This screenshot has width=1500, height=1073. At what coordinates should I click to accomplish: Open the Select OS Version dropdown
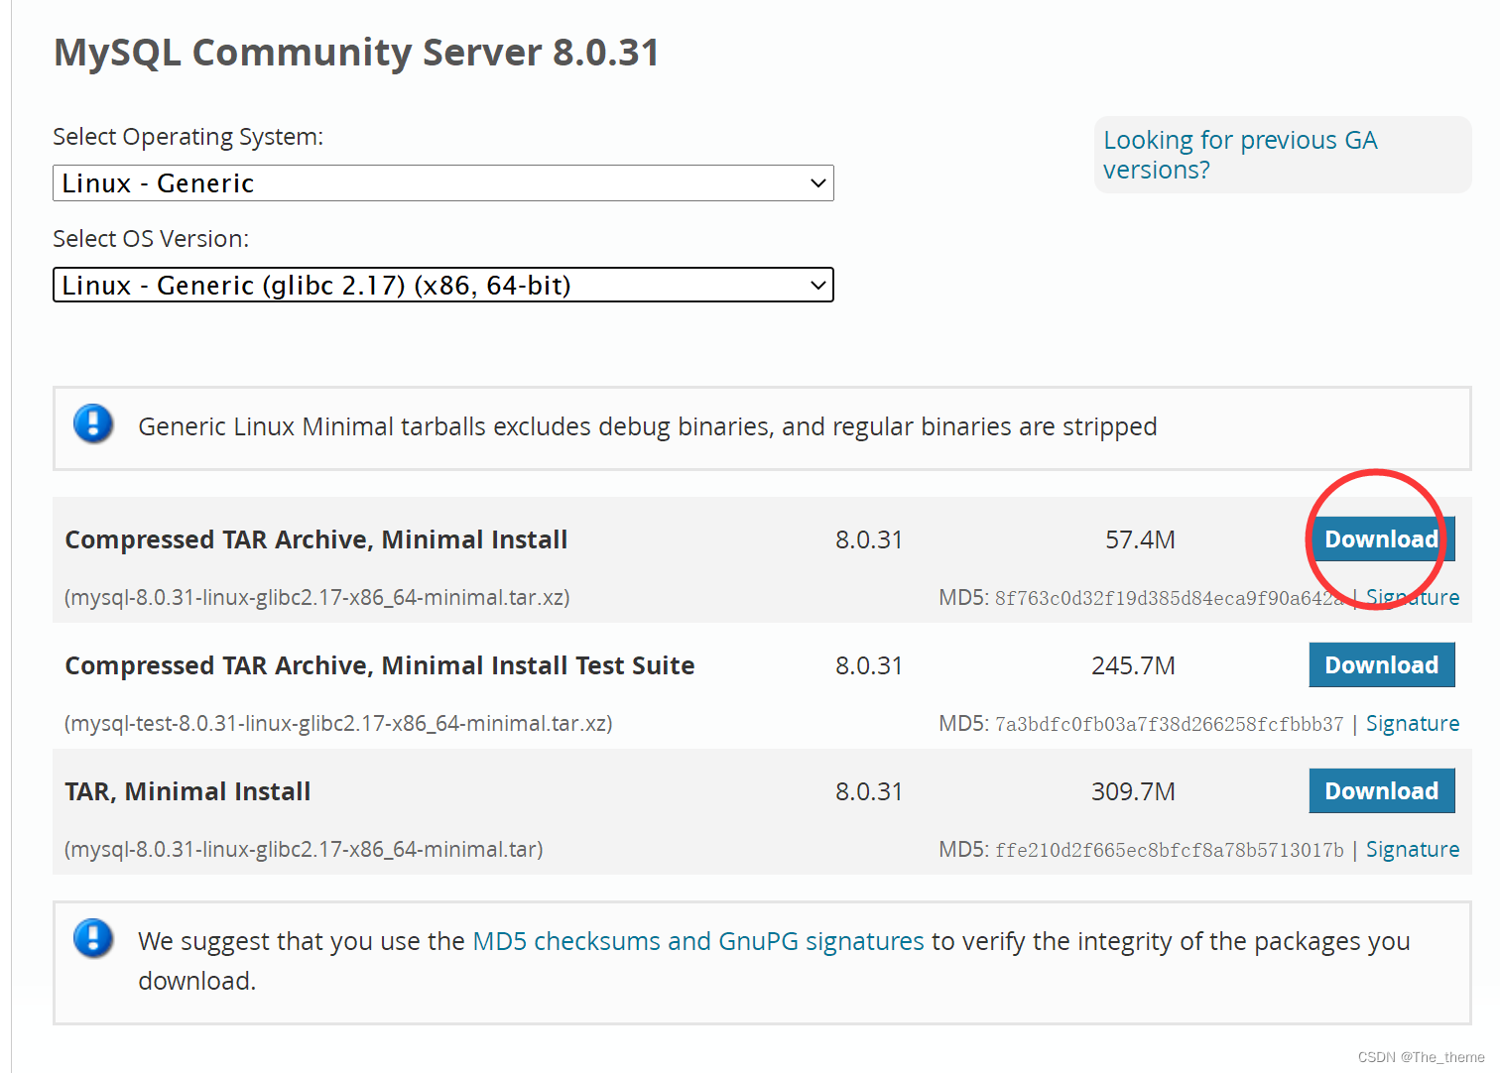tap(442, 286)
